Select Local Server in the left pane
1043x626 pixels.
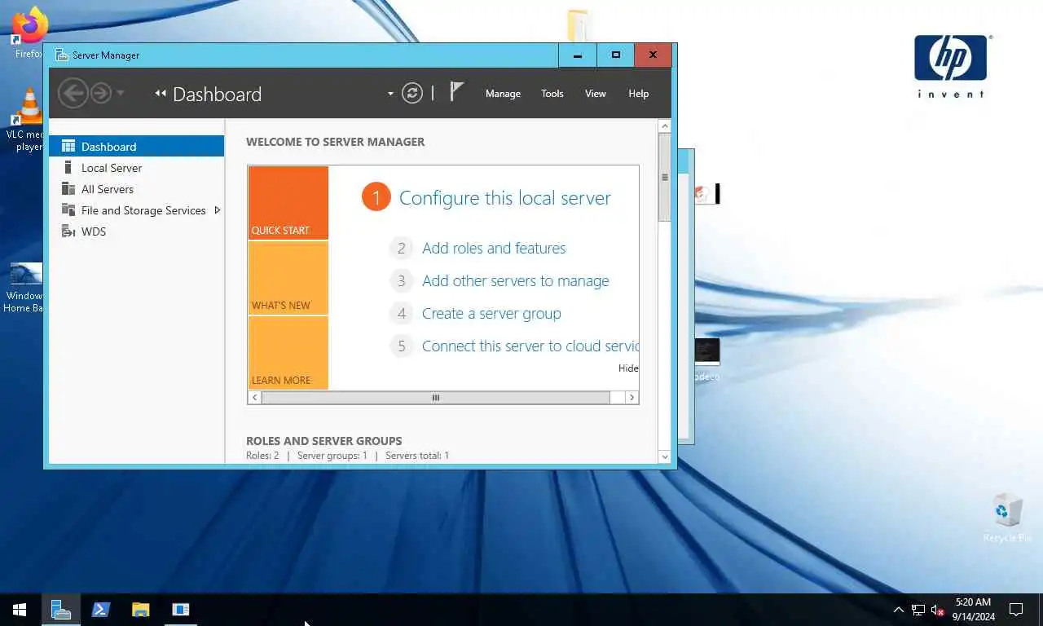tap(136, 168)
